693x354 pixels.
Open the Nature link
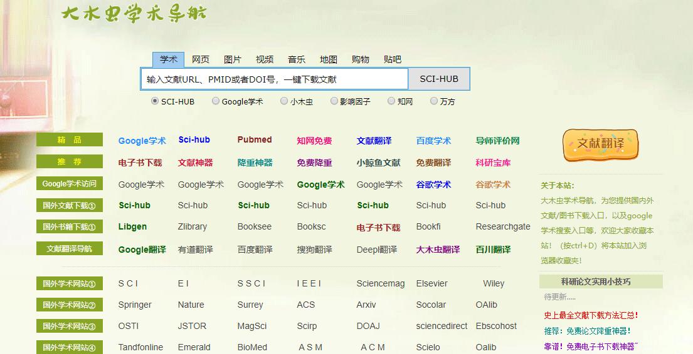191,305
